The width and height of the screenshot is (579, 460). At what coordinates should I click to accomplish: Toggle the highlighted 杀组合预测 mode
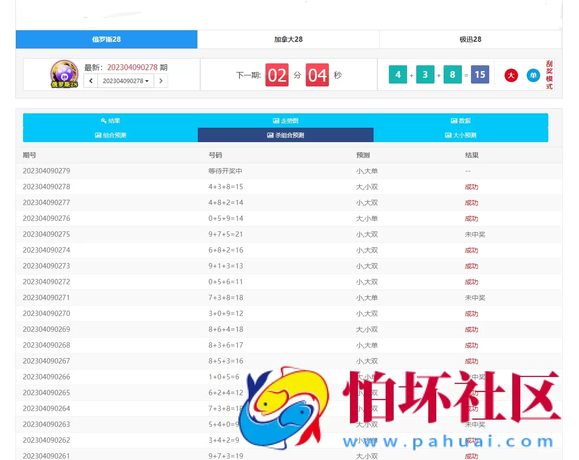[x=286, y=135]
